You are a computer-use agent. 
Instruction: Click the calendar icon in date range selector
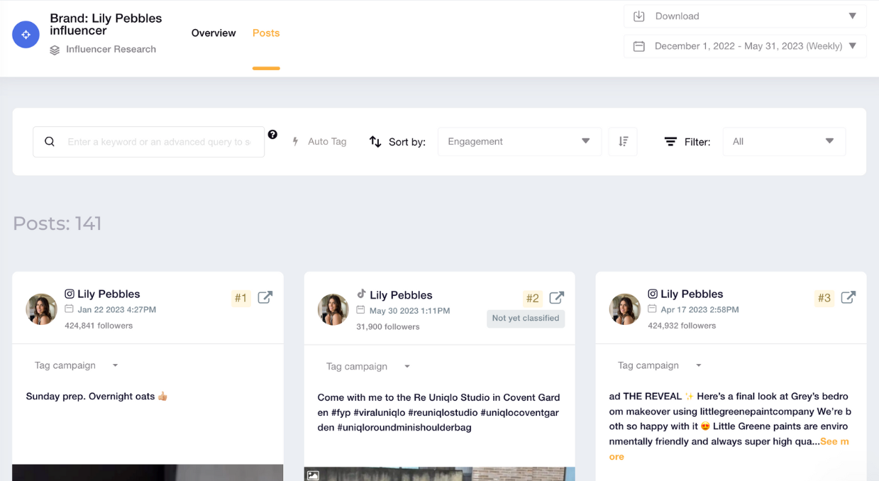pyautogui.click(x=638, y=46)
